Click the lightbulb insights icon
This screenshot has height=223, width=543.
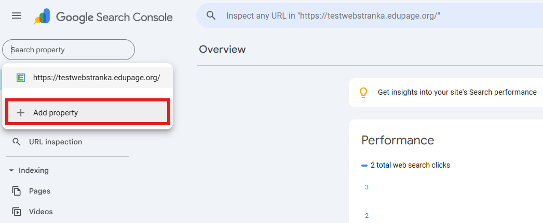pyautogui.click(x=363, y=93)
